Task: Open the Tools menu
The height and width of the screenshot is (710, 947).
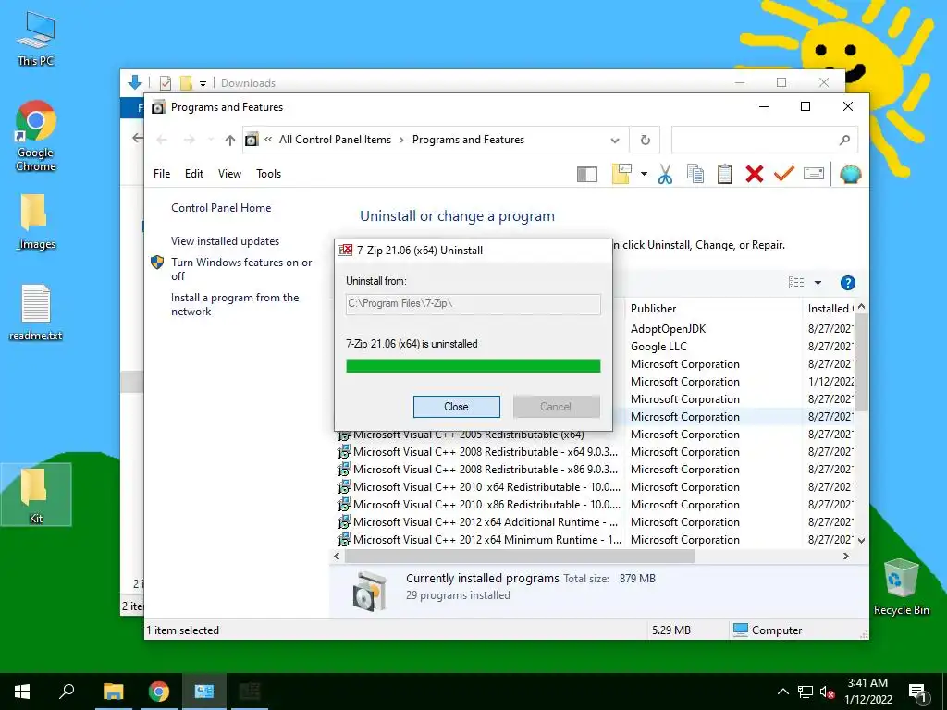Action: tap(269, 174)
